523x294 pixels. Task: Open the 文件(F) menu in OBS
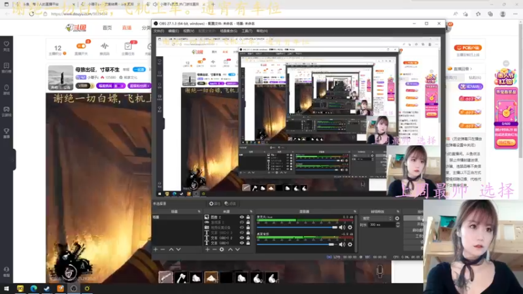(159, 31)
